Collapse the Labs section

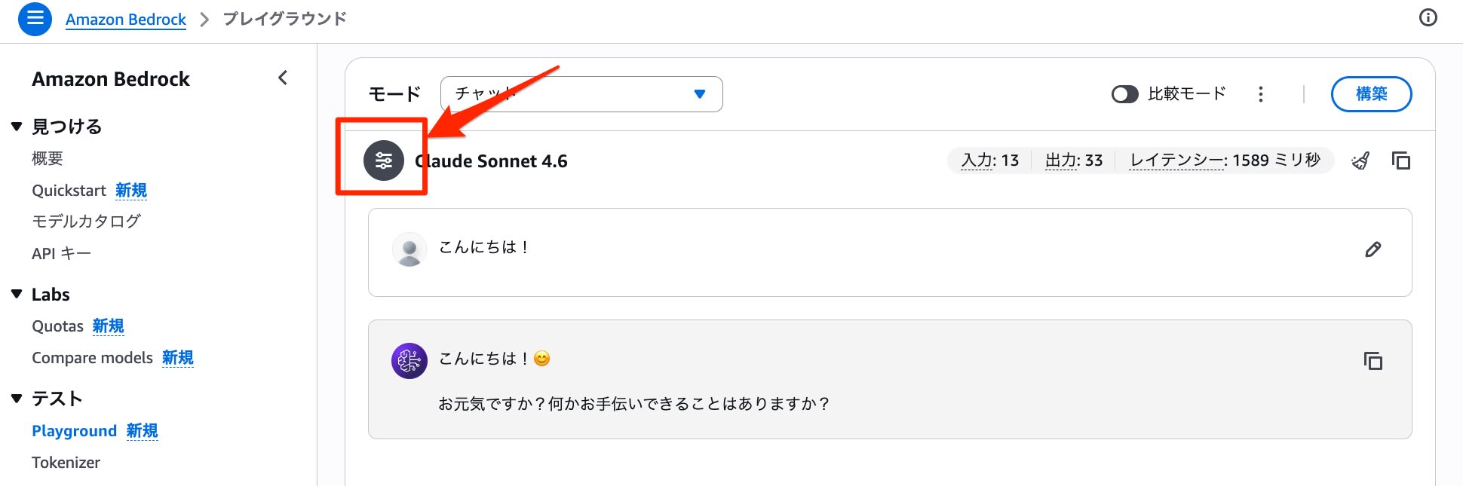[17, 294]
